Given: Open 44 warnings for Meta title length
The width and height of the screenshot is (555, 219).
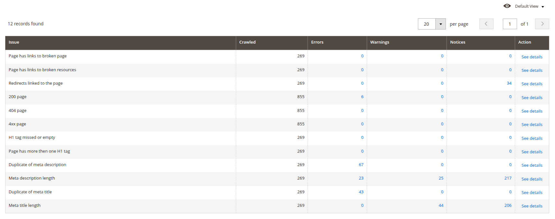Looking at the screenshot, I should (441, 206).
